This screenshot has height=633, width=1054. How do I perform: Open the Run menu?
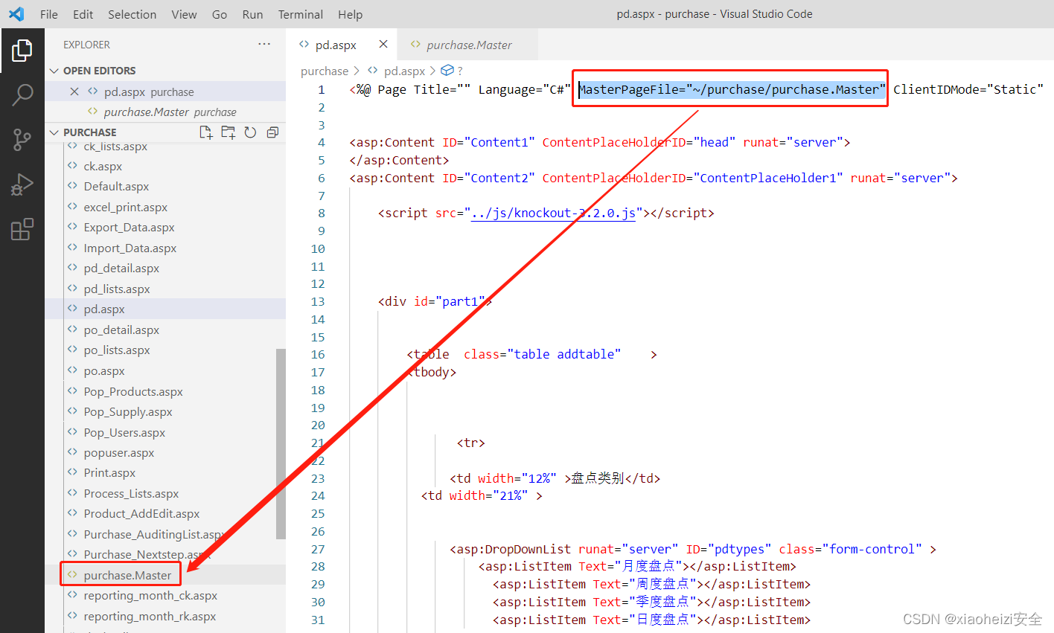pyautogui.click(x=252, y=14)
